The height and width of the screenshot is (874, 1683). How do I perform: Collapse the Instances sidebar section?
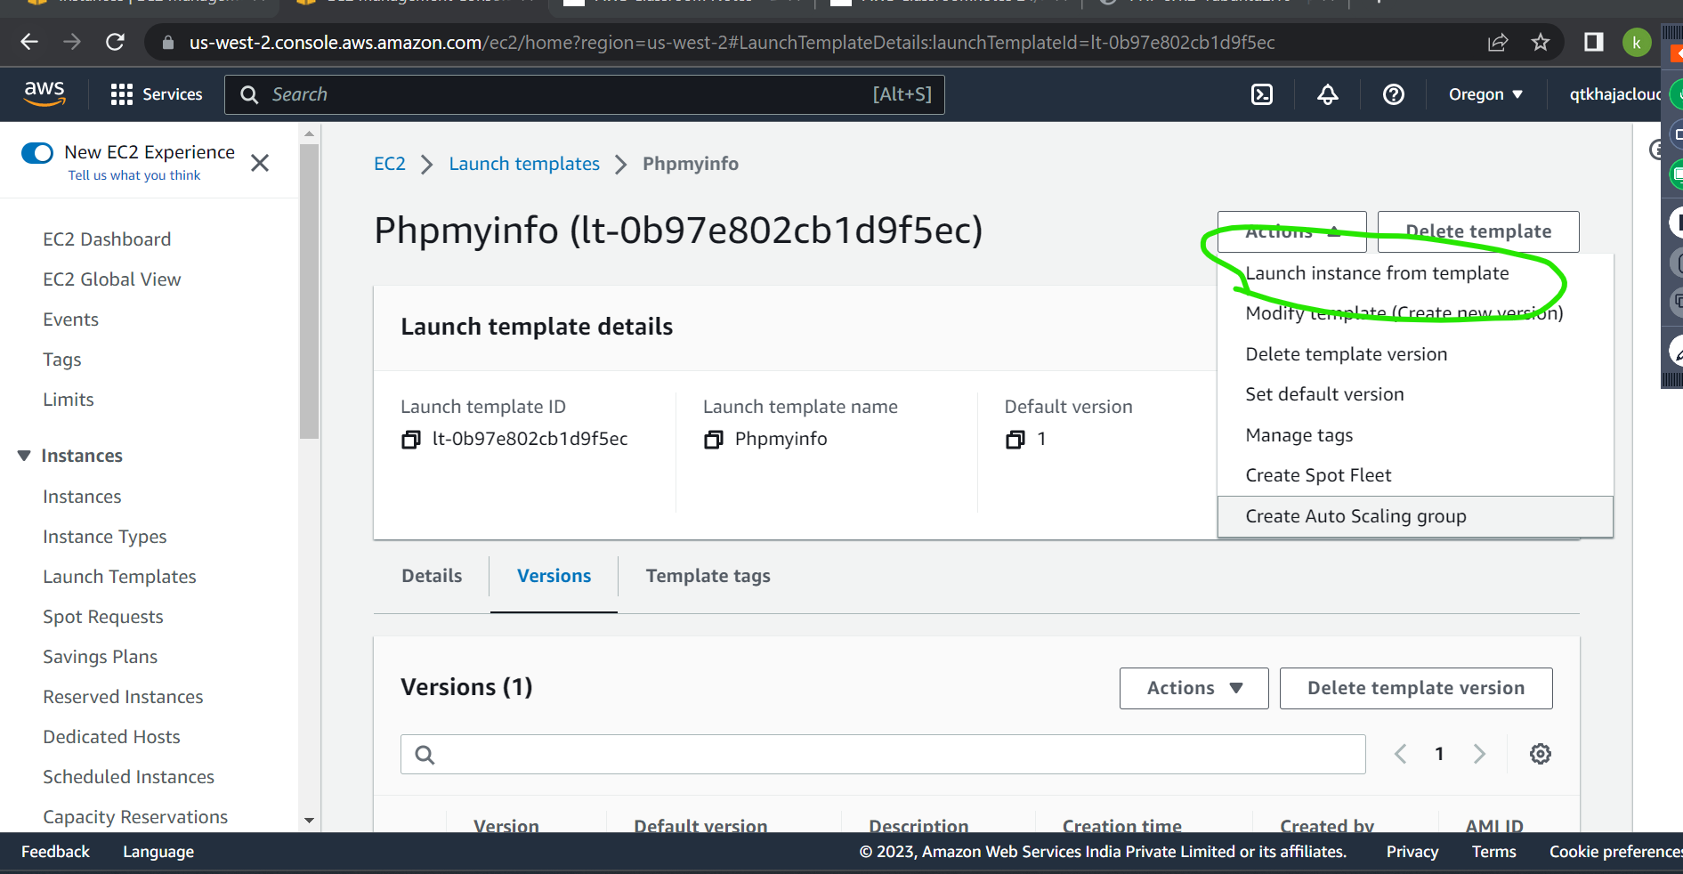coord(24,456)
